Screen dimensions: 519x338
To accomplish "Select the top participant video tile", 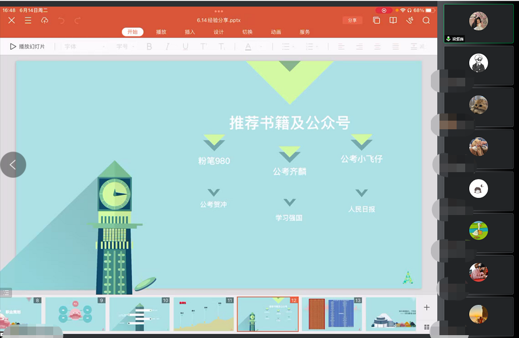I will [478, 23].
